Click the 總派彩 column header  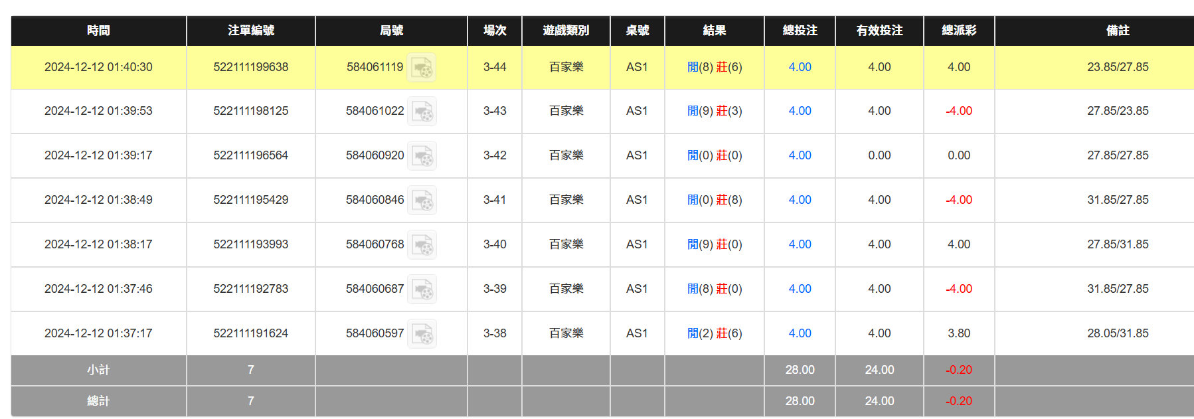tap(958, 31)
